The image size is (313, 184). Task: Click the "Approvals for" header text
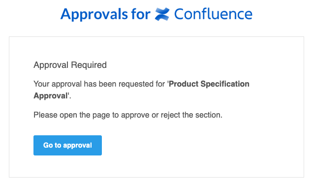[x=105, y=14]
